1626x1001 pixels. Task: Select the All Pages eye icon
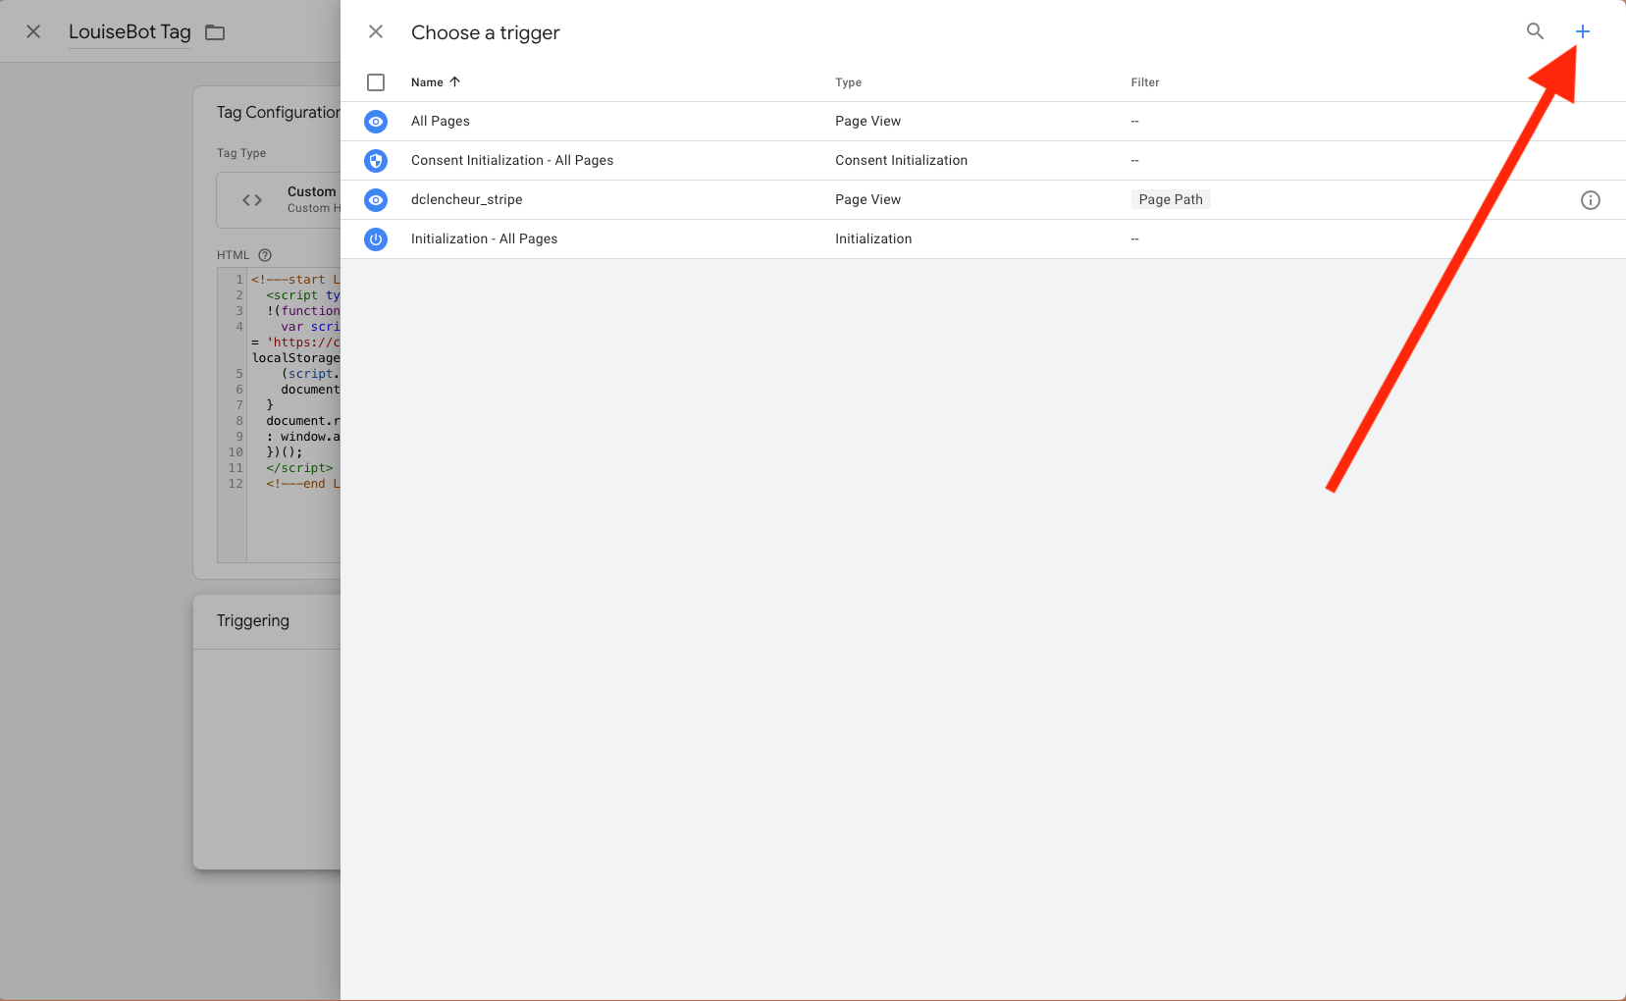click(376, 122)
